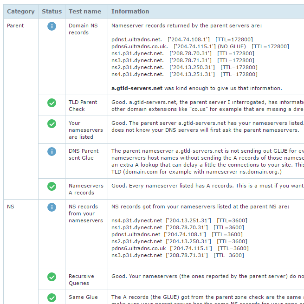304x304 pixels.
Task: Click the ns3.p31.dynect.net. TTL=172800 record line
Action: (183, 60)
